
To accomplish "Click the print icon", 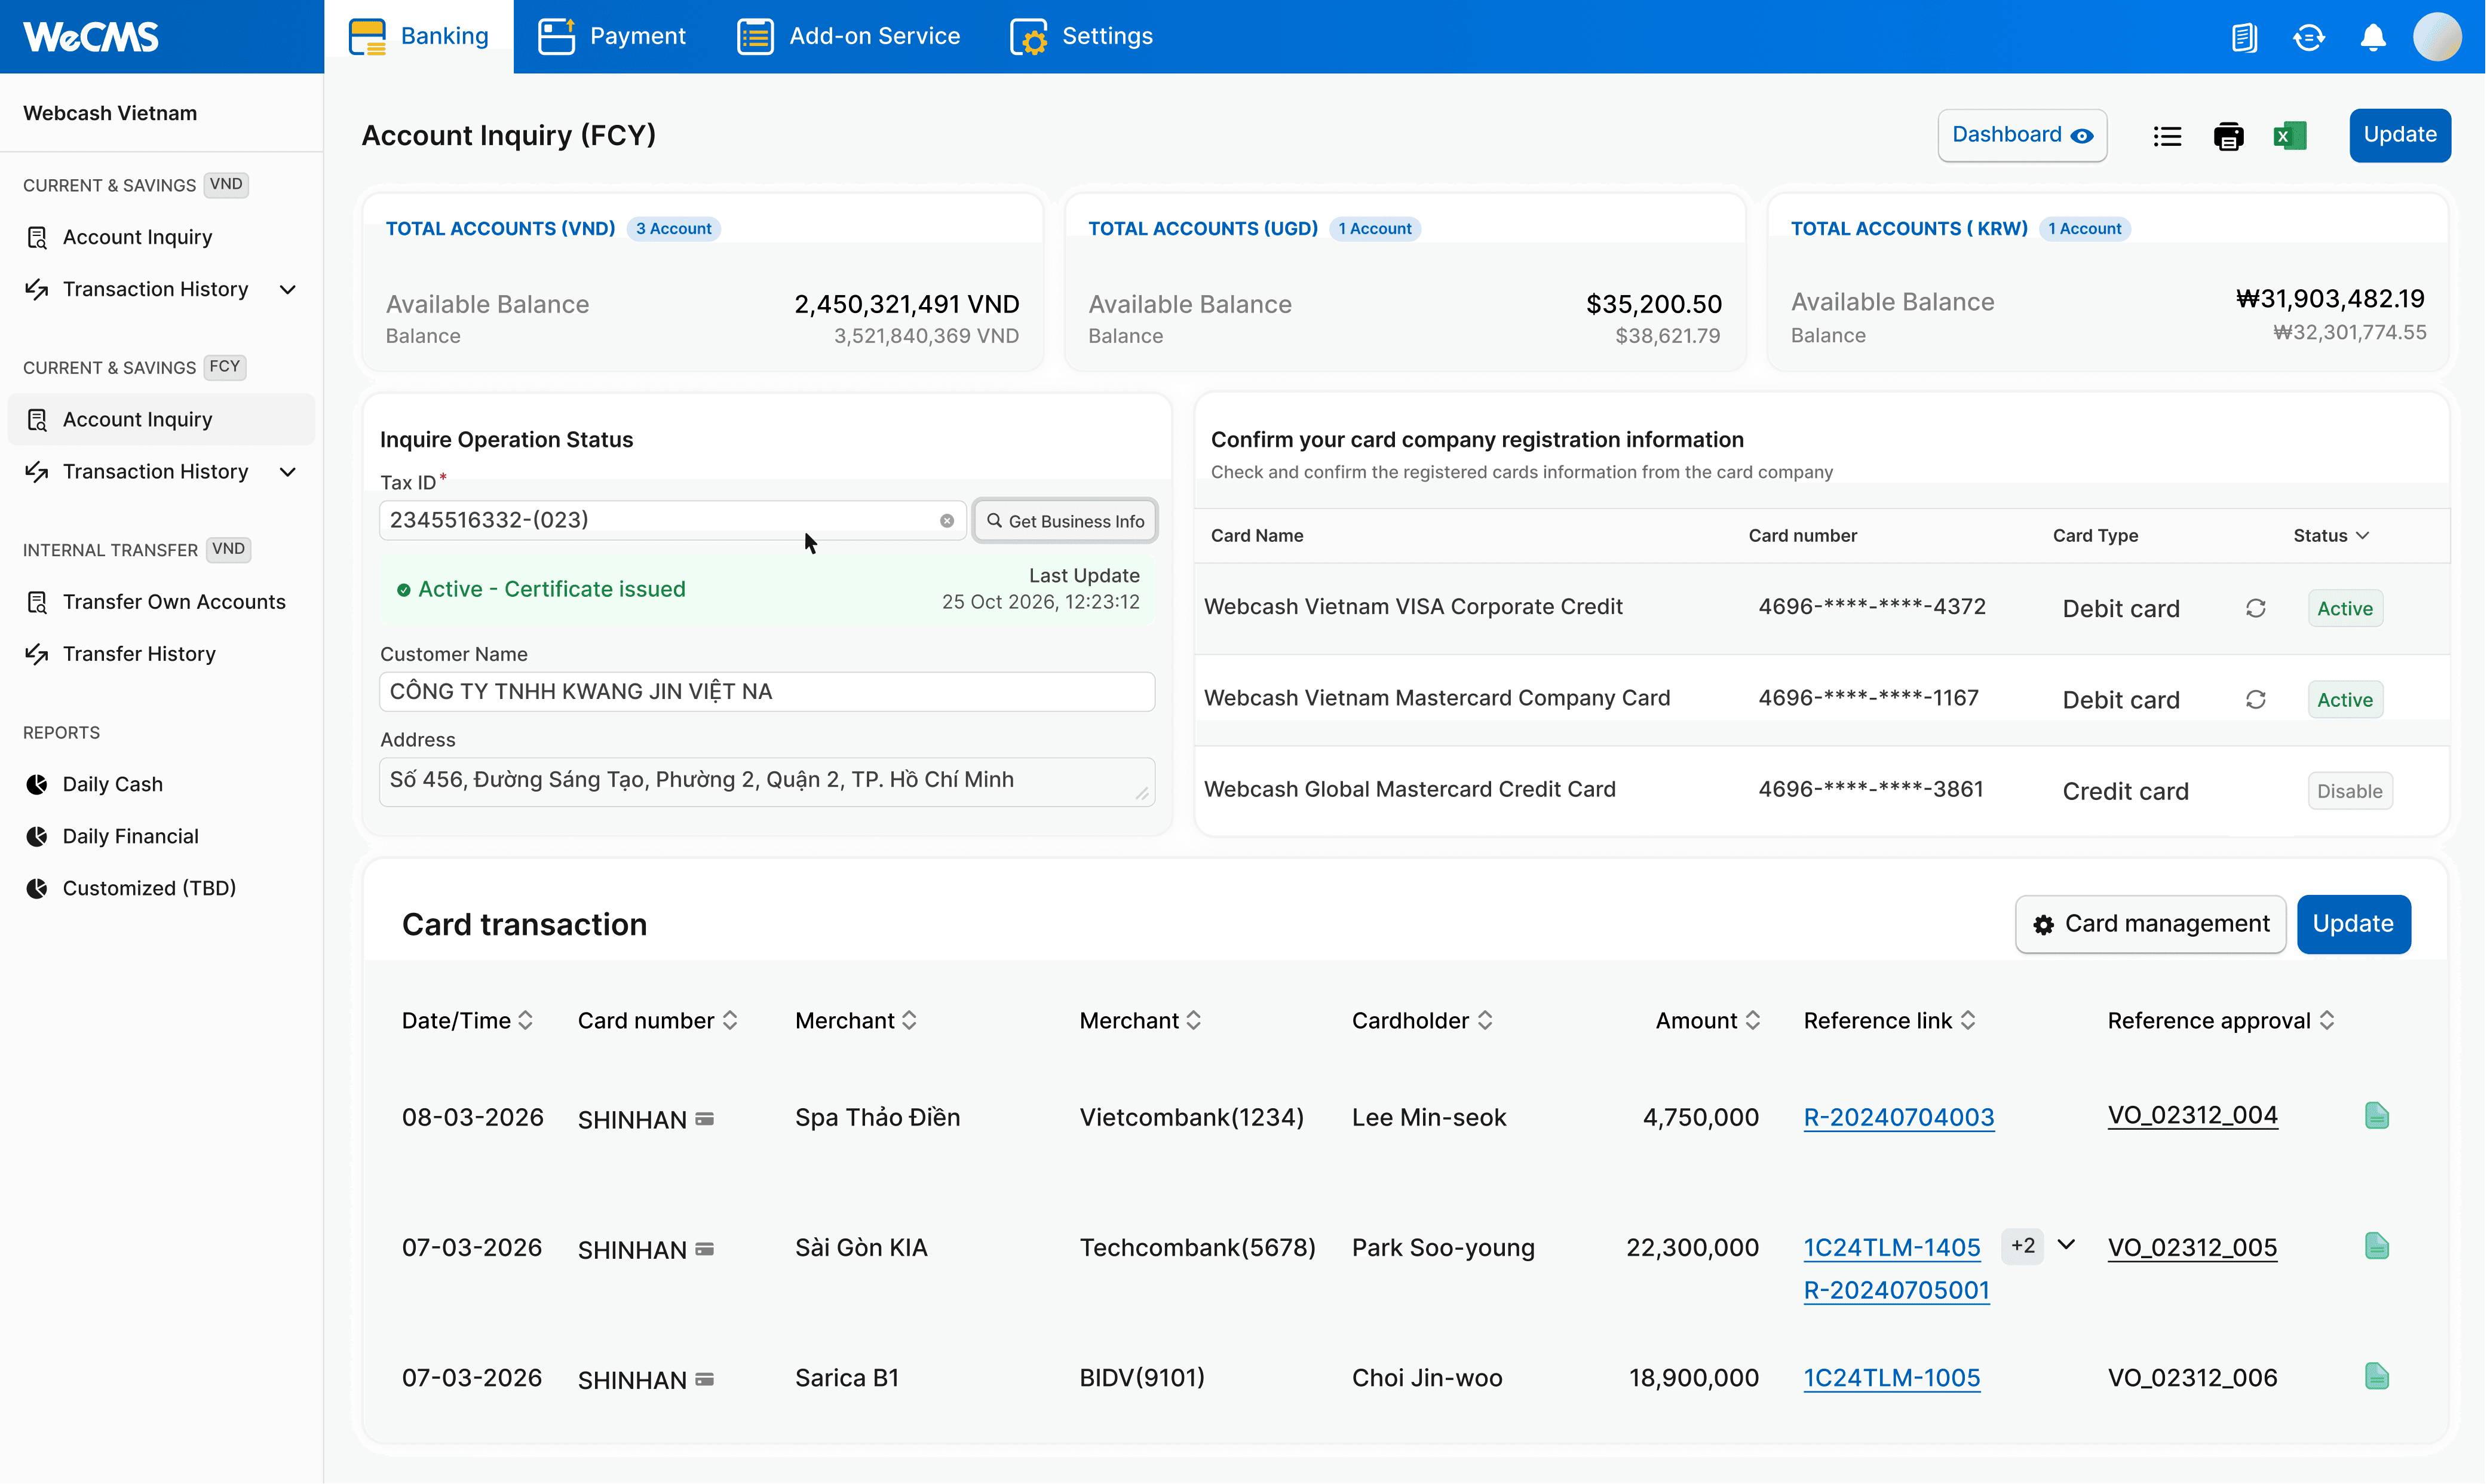I will (x=2228, y=135).
